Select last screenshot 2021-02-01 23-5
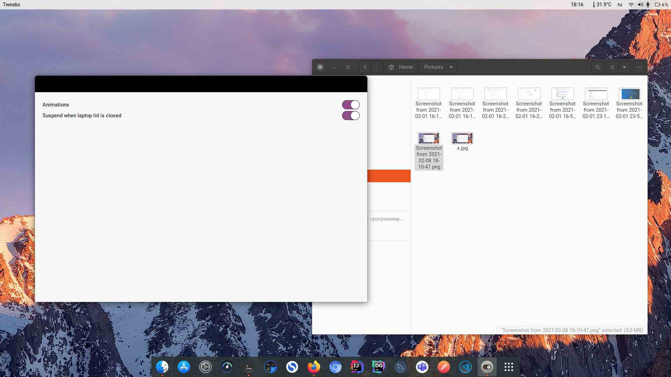 pos(629,103)
